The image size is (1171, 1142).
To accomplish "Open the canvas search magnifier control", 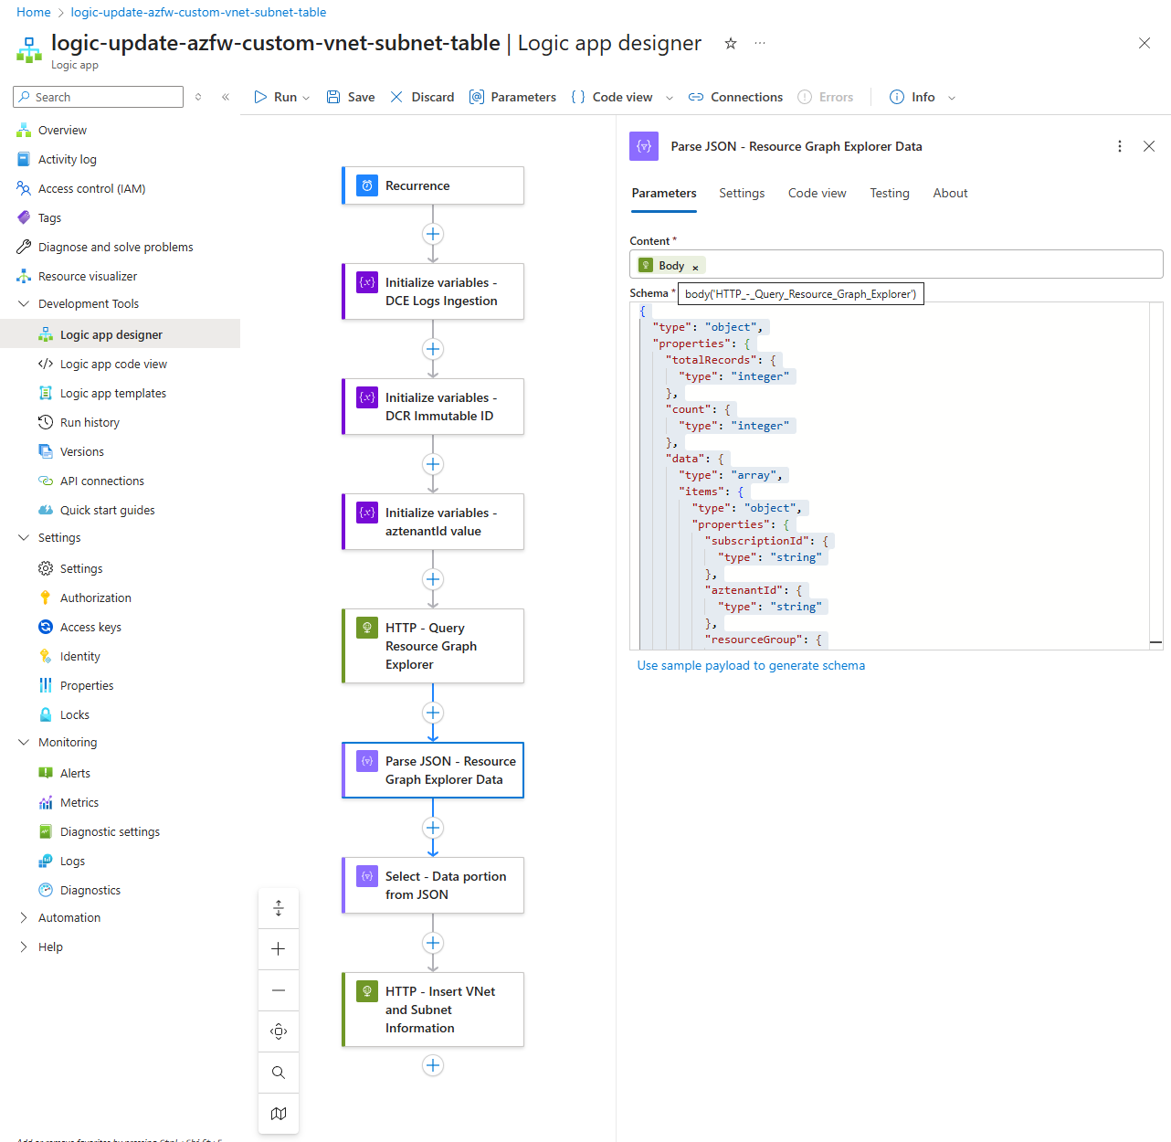I will [279, 1073].
